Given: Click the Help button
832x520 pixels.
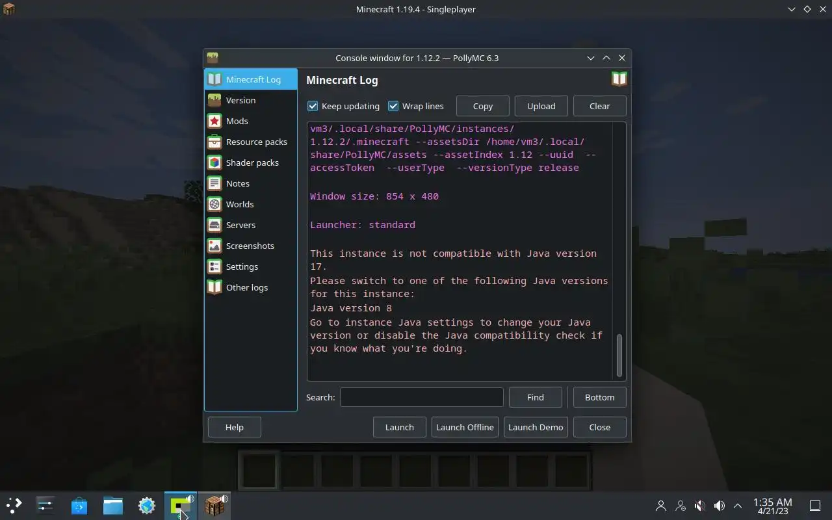Looking at the screenshot, I should tap(234, 427).
